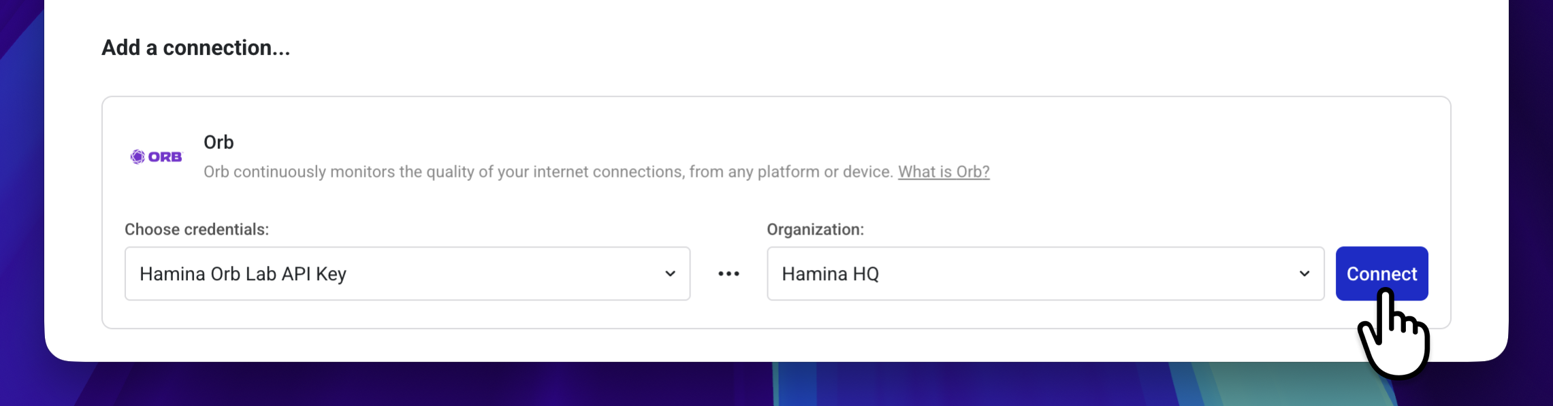Click the Orb integration title
Screen dimensions: 1553x406
219,142
